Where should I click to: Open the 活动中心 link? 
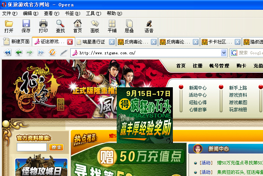(x=198, y=95)
